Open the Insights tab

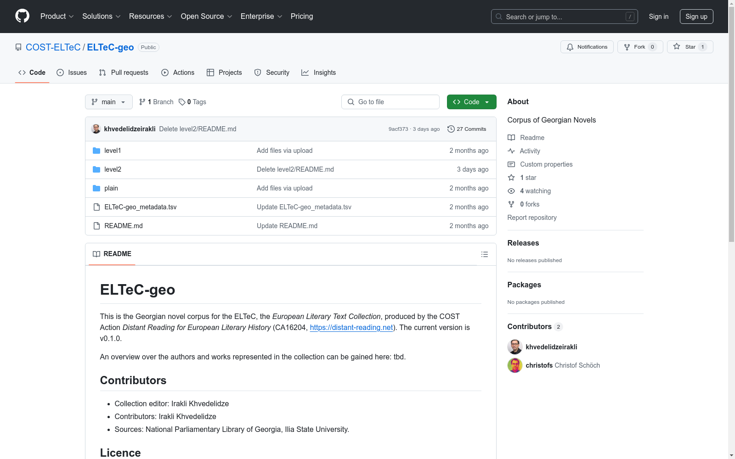318,73
